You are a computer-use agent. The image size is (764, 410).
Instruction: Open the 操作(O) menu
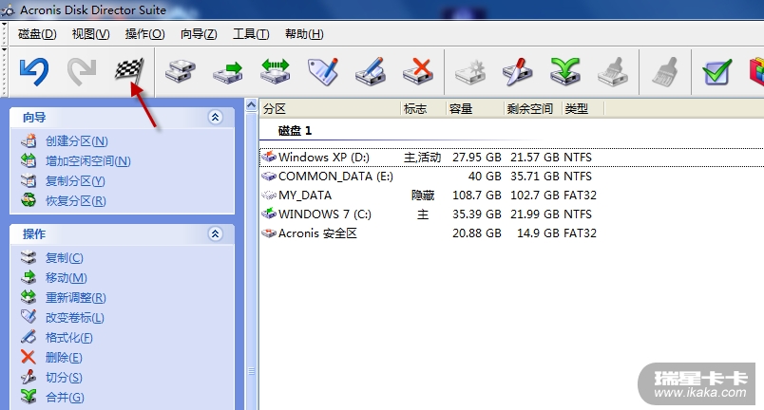[144, 34]
